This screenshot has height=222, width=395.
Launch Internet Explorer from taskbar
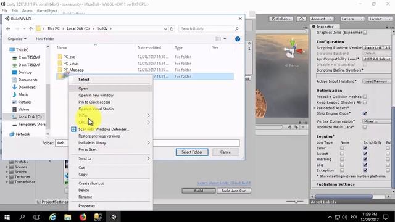[x=52, y=216]
